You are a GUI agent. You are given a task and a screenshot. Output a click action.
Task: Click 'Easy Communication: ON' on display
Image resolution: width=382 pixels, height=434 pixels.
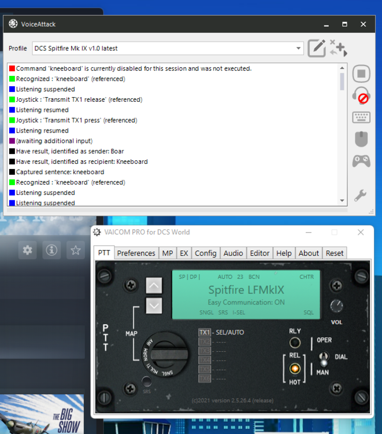coord(246,302)
